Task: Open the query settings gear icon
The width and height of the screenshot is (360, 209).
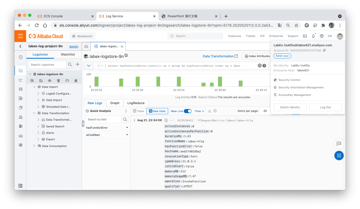Action: [260, 66]
